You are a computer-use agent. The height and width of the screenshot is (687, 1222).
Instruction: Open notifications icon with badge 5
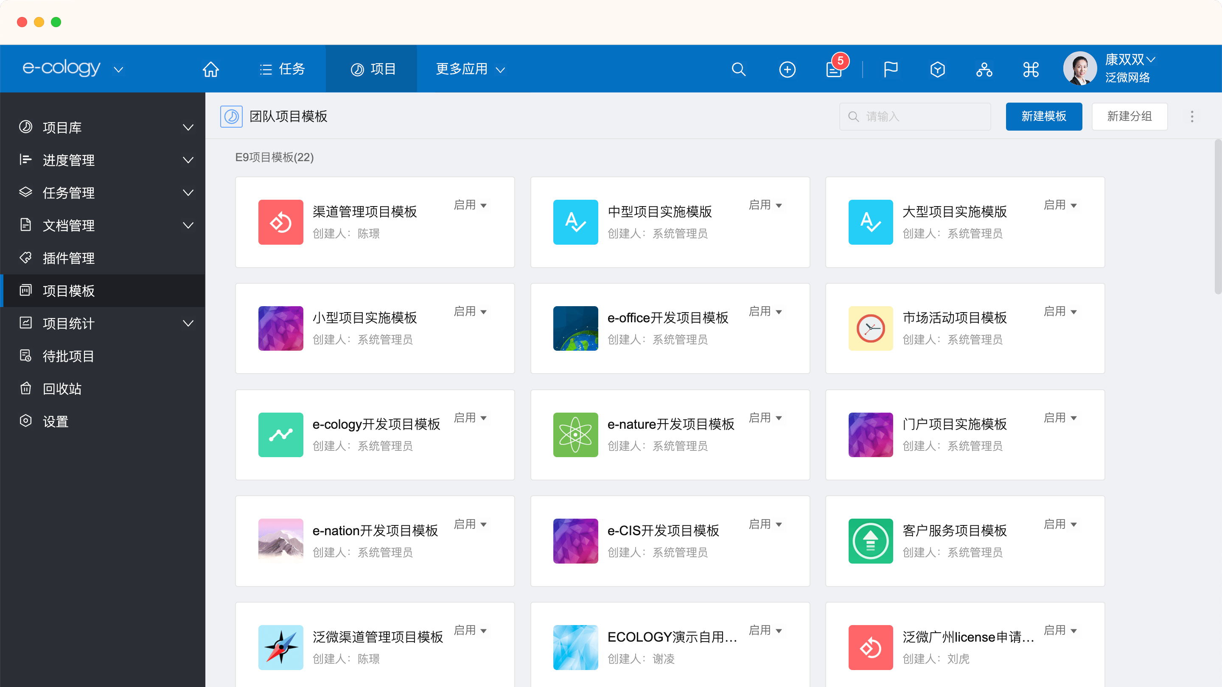834,69
